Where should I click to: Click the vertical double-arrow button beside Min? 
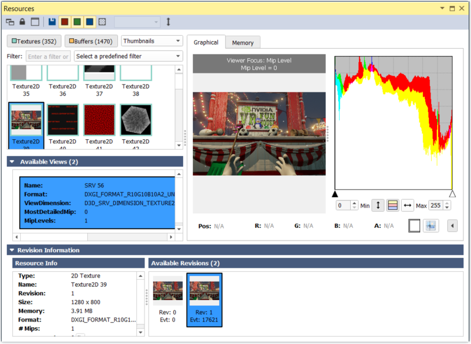pyautogui.click(x=378, y=205)
